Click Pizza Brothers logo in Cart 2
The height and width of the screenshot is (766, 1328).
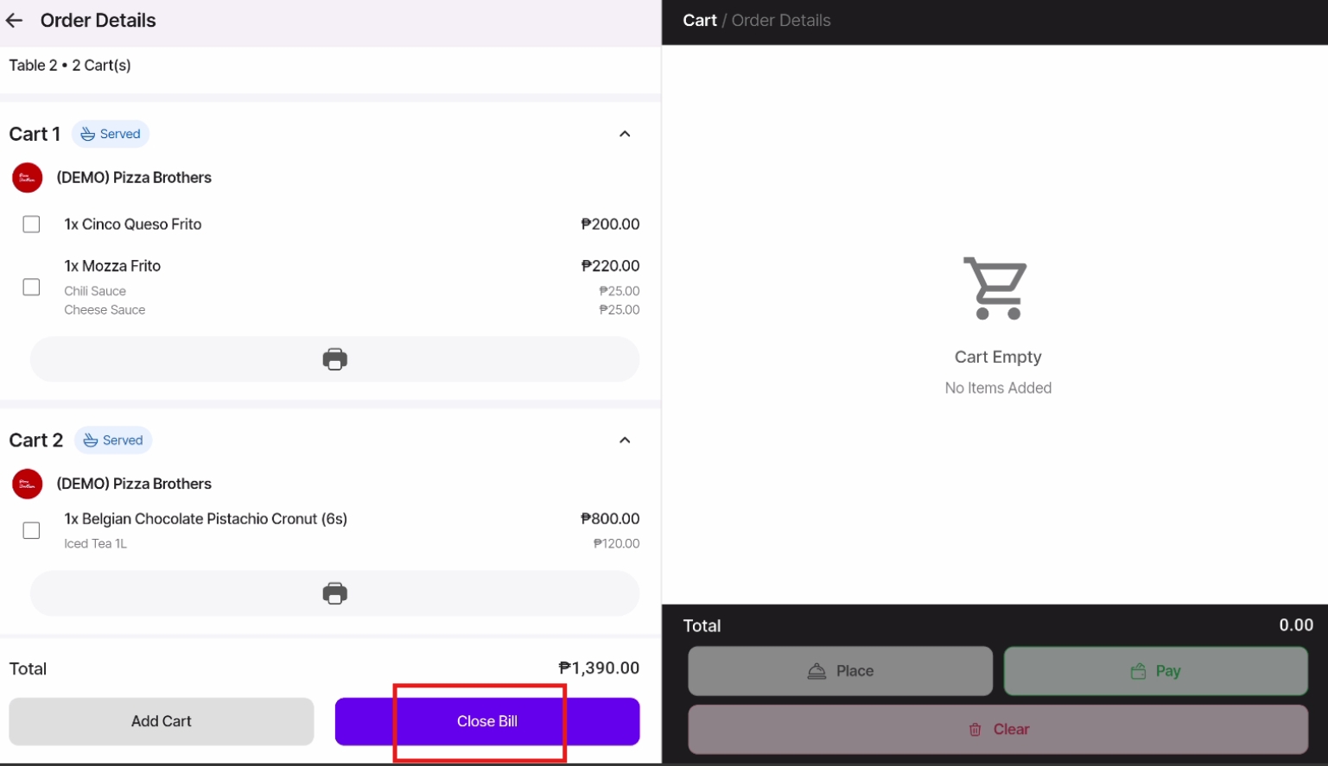tap(28, 484)
